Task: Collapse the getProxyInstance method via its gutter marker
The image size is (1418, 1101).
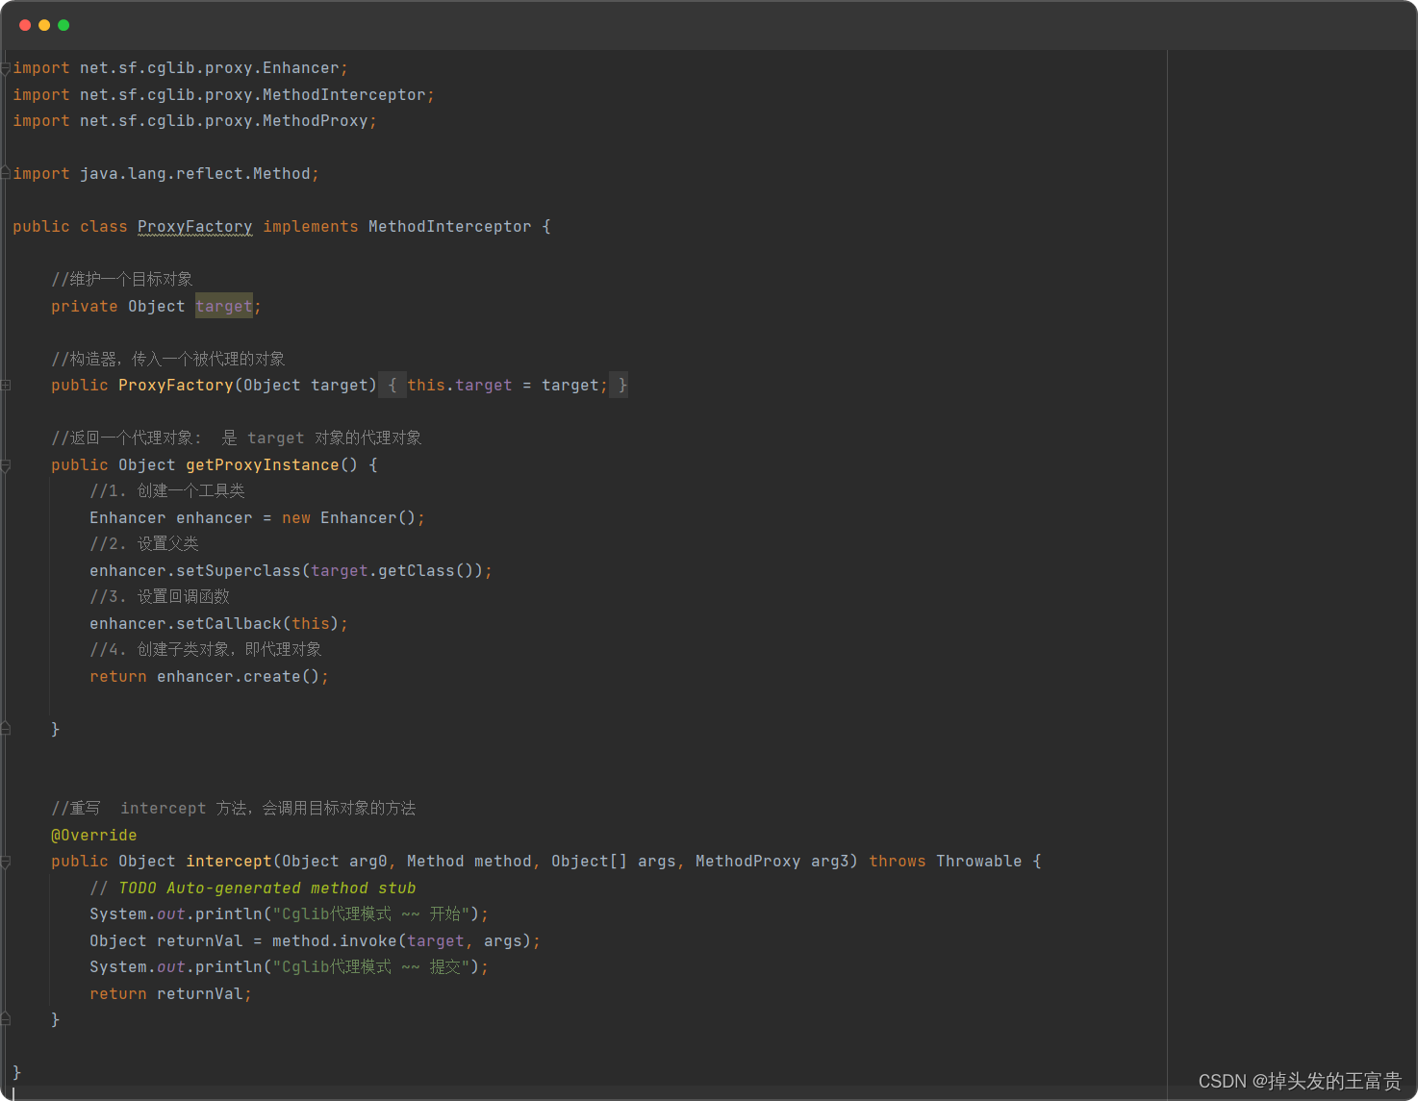Action: 6,465
